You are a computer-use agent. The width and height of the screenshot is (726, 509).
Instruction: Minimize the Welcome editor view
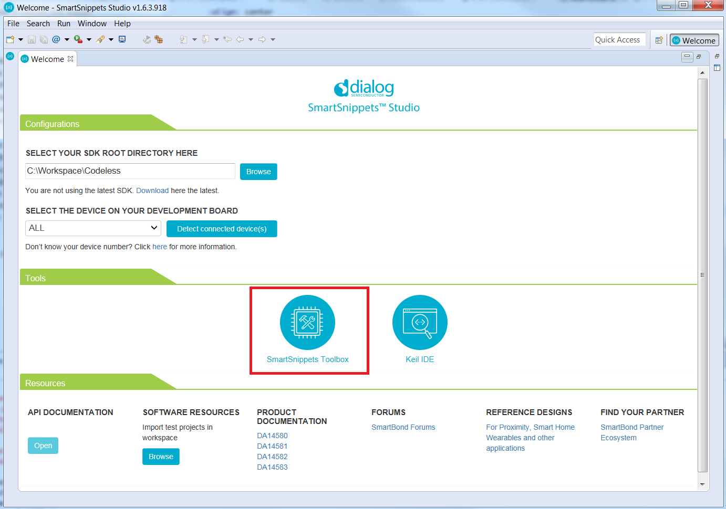pyautogui.click(x=687, y=57)
